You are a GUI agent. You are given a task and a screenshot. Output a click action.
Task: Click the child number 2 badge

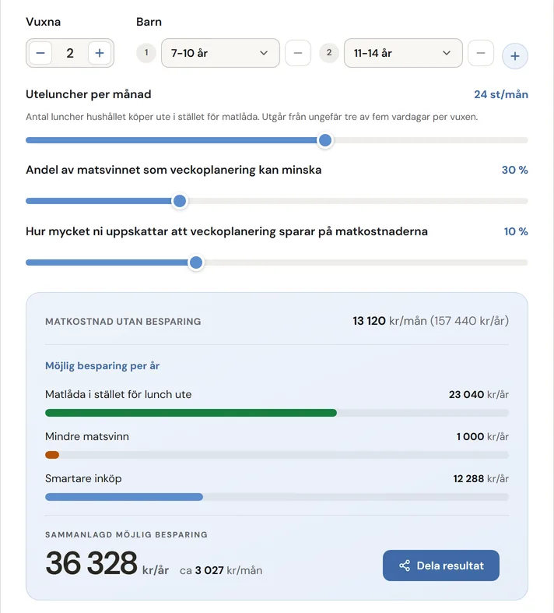click(329, 52)
